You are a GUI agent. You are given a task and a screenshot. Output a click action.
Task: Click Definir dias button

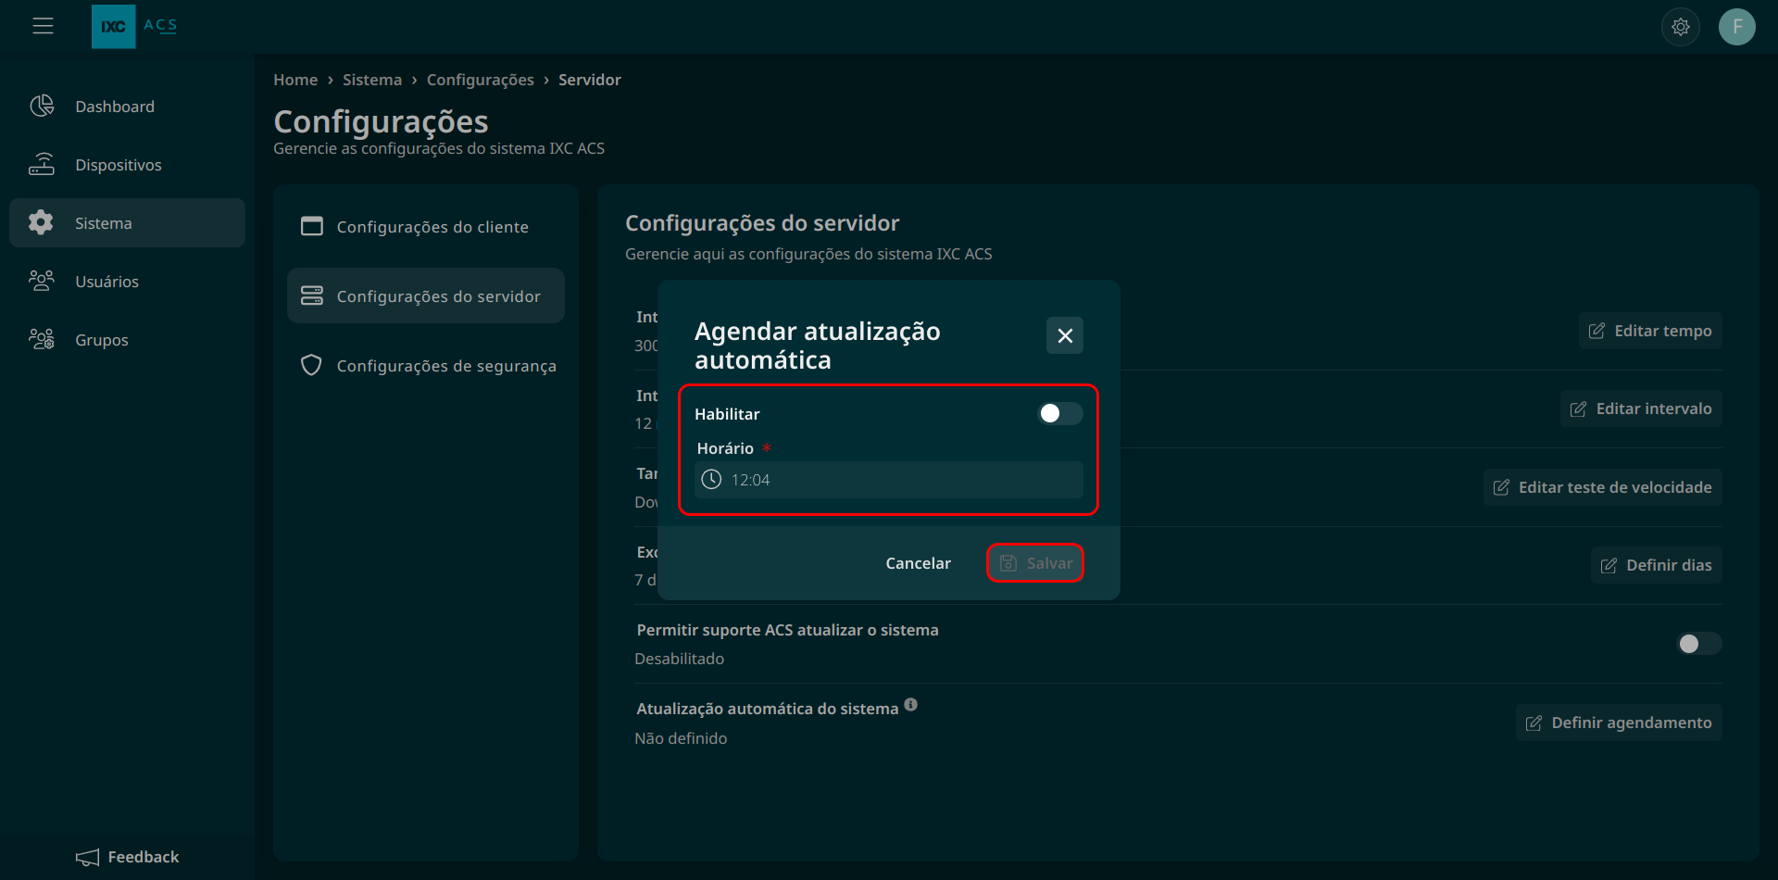click(1657, 565)
